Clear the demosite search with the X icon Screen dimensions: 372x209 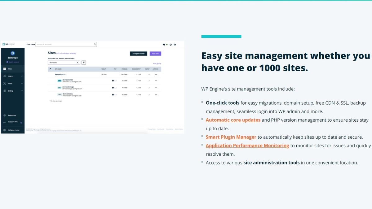77,63
